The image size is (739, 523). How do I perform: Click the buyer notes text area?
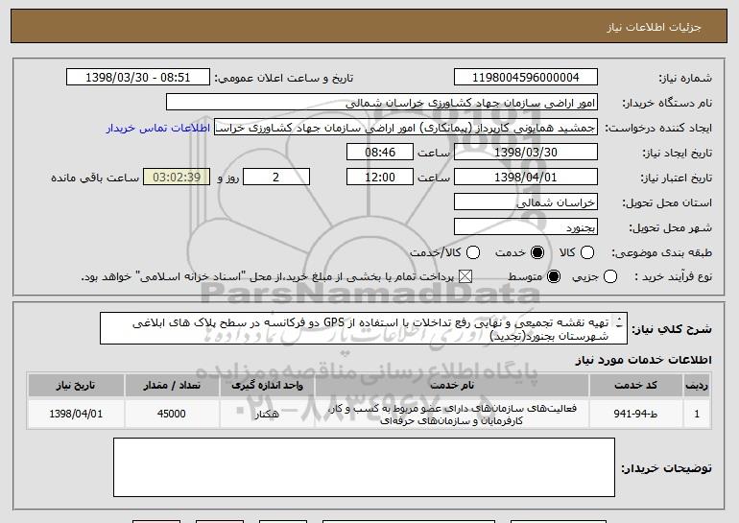coord(364,467)
